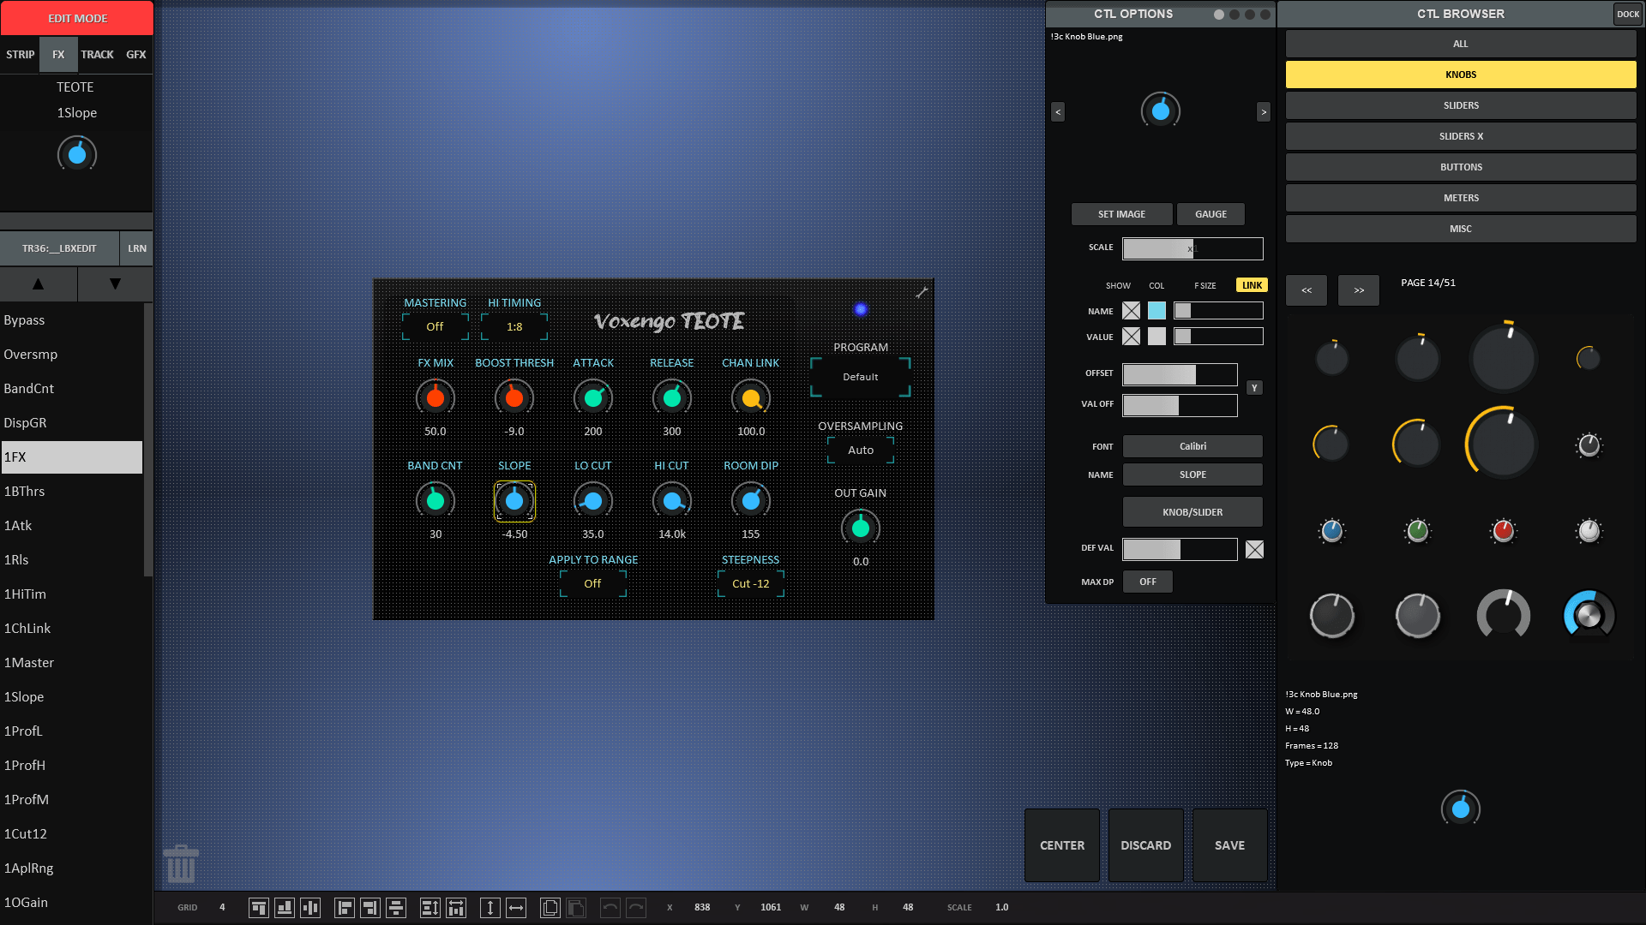Toggle the Y offset axis button
Viewport: 1646px width, 925px height.
1254,388
